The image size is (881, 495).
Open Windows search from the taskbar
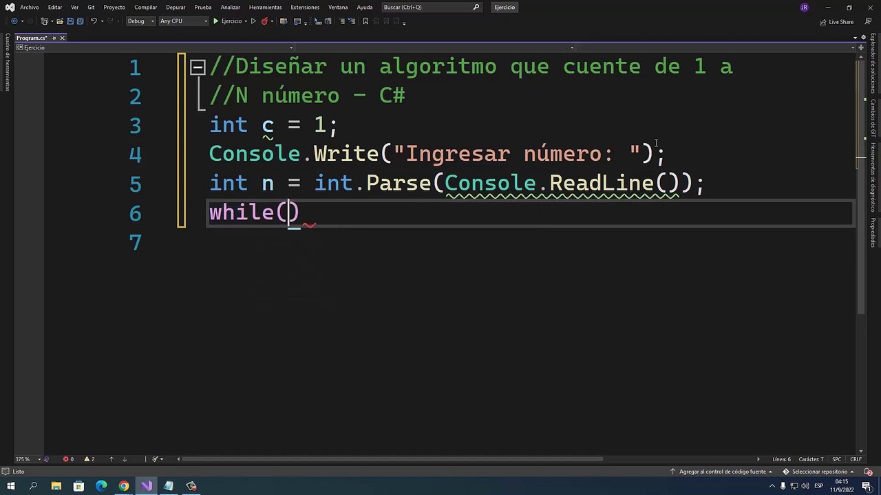point(33,486)
